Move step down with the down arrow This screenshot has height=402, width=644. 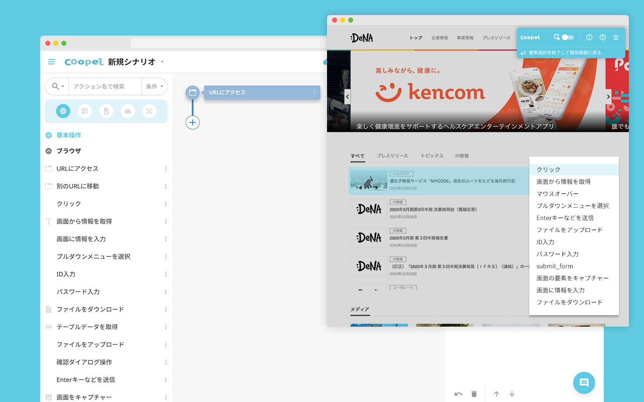512,394
